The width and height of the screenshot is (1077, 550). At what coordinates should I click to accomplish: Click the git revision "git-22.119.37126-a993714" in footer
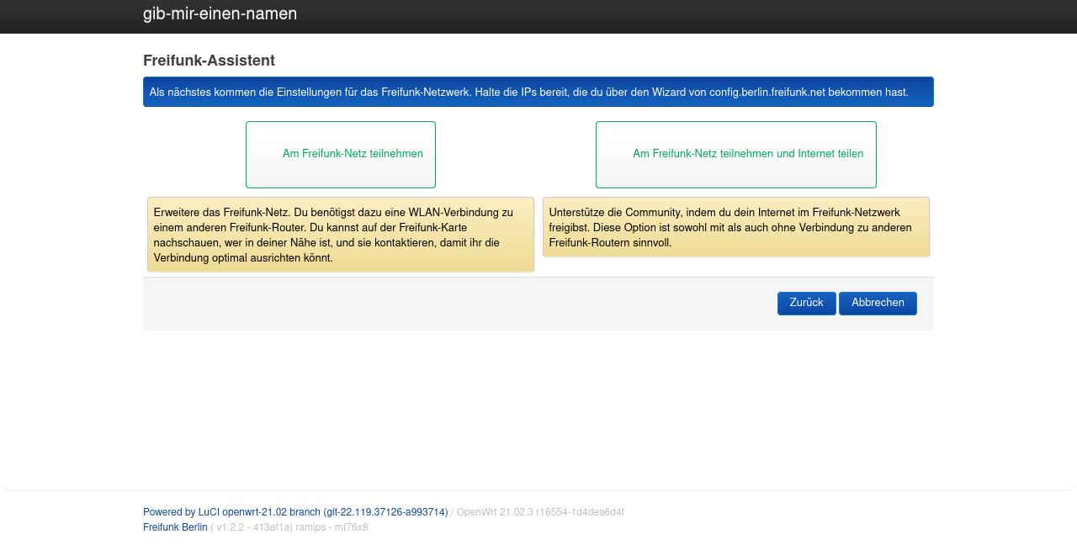tap(385, 512)
